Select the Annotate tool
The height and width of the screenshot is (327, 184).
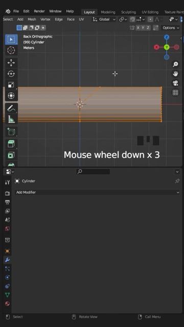tap(11, 108)
